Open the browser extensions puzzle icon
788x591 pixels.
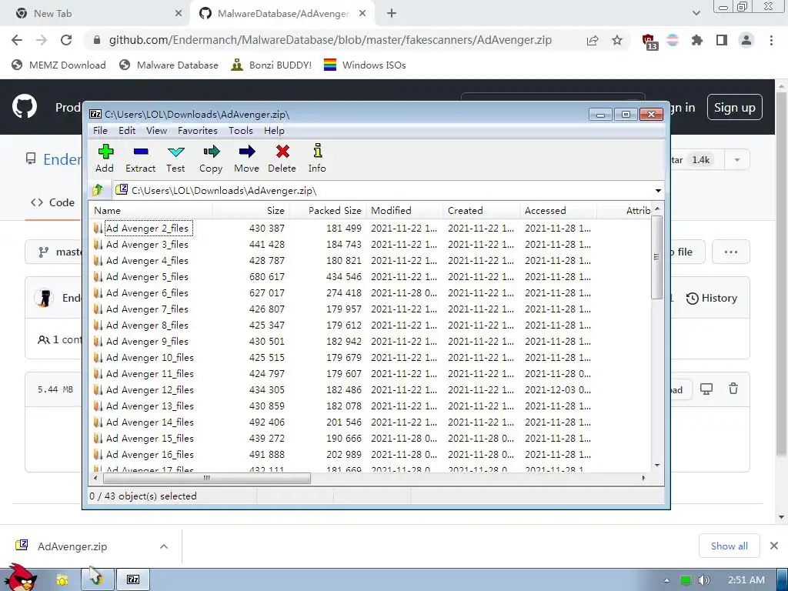coord(697,40)
